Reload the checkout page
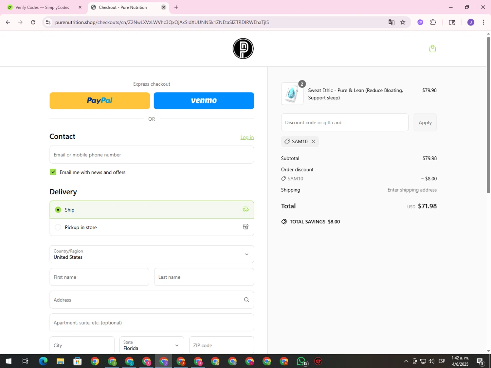Viewport: 491px width, 368px height. [x=33, y=22]
